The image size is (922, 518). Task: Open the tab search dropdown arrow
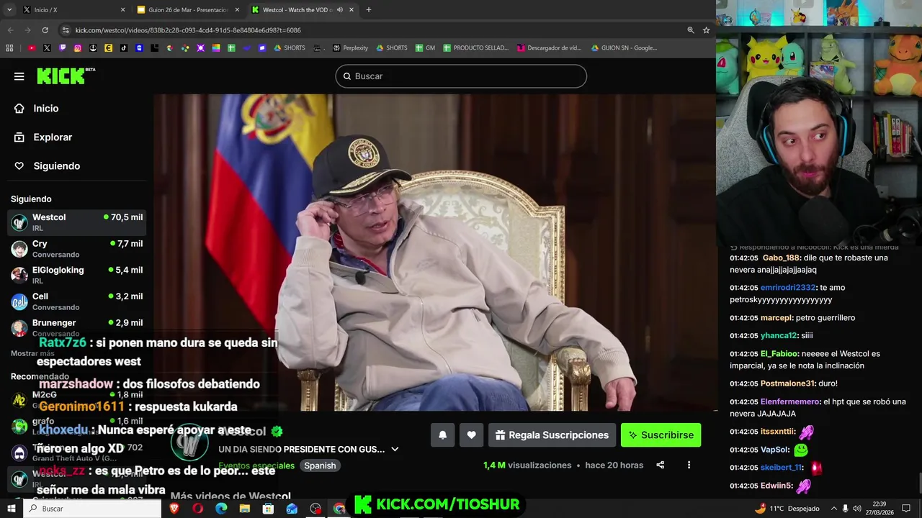[9, 10]
